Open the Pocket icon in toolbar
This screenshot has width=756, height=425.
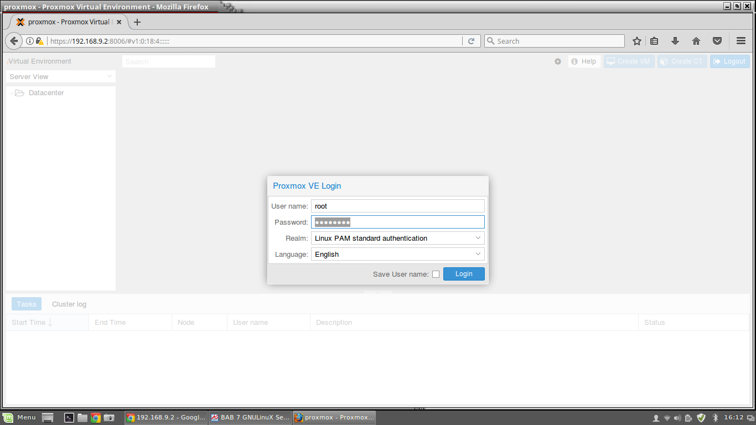(x=717, y=41)
